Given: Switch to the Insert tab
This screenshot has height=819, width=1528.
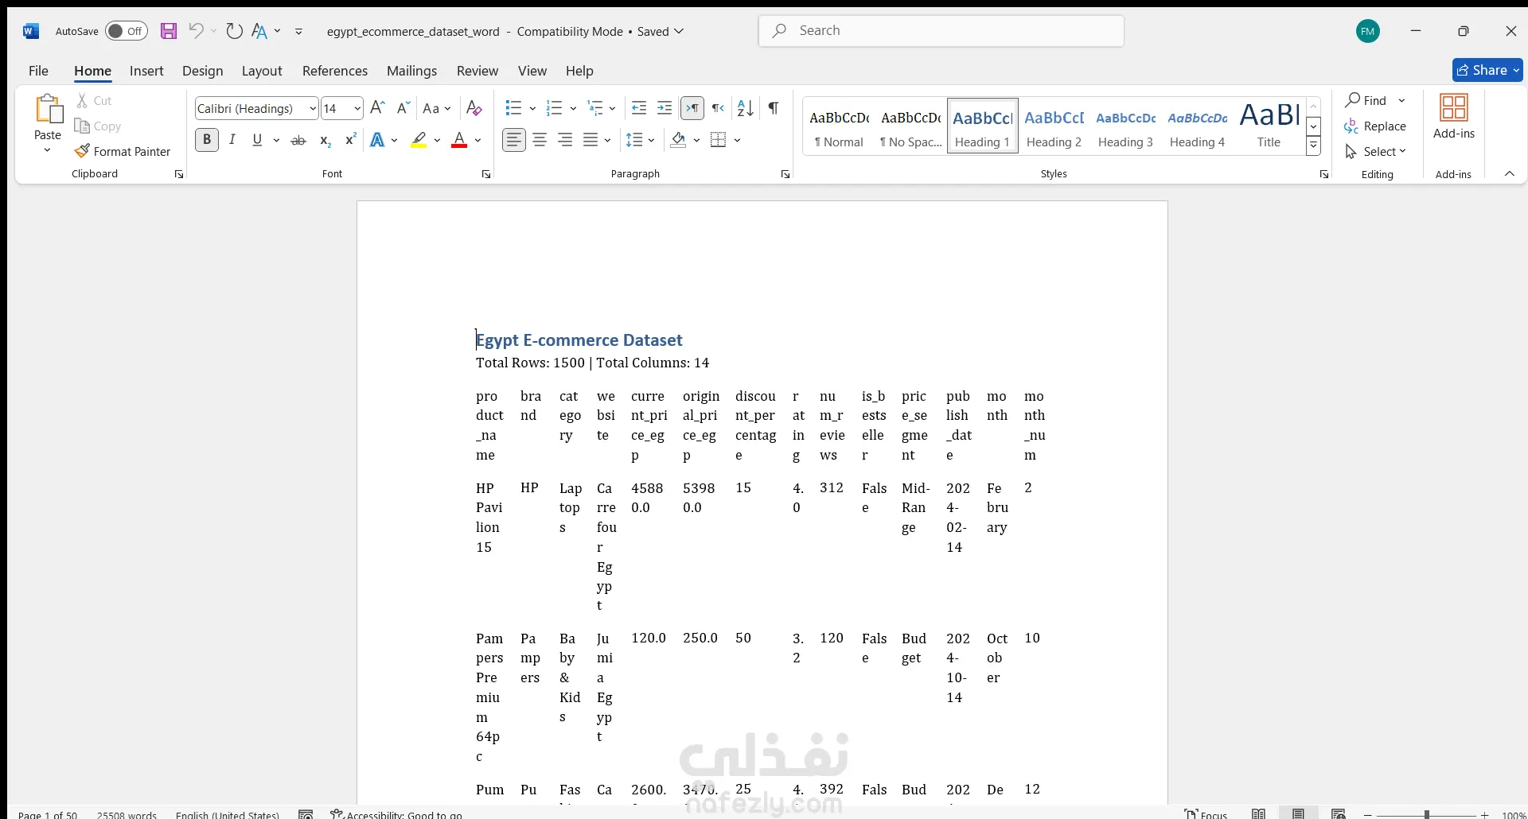Looking at the screenshot, I should click(x=146, y=71).
